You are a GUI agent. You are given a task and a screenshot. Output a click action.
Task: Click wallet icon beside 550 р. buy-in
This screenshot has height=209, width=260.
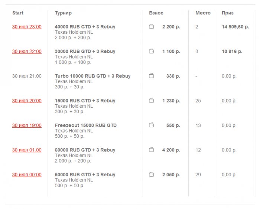(x=152, y=125)
